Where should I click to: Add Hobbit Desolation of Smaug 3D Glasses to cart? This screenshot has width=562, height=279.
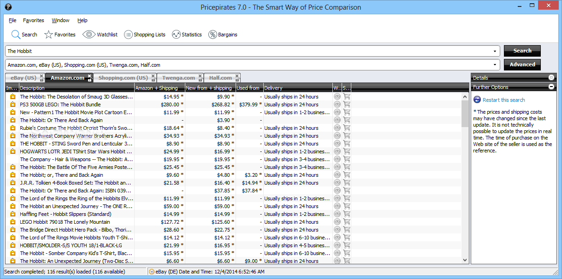pos(347,97)
